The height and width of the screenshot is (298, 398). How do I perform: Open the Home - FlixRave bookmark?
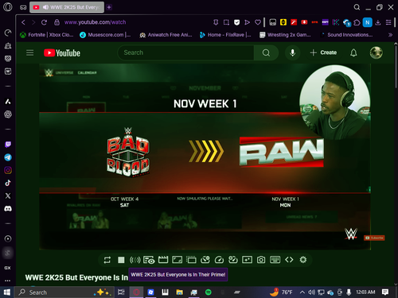tap(225, 35)
